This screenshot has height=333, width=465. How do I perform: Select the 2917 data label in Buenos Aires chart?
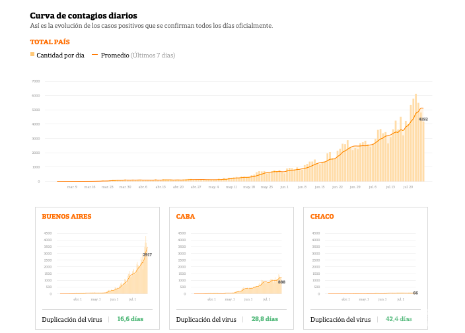click(x=147, y=254)
